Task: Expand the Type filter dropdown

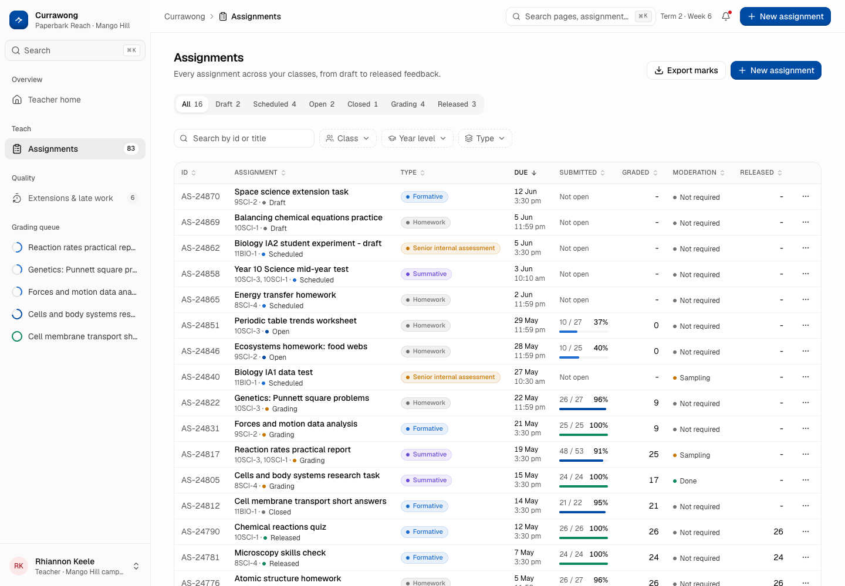Action: (485, 138)
